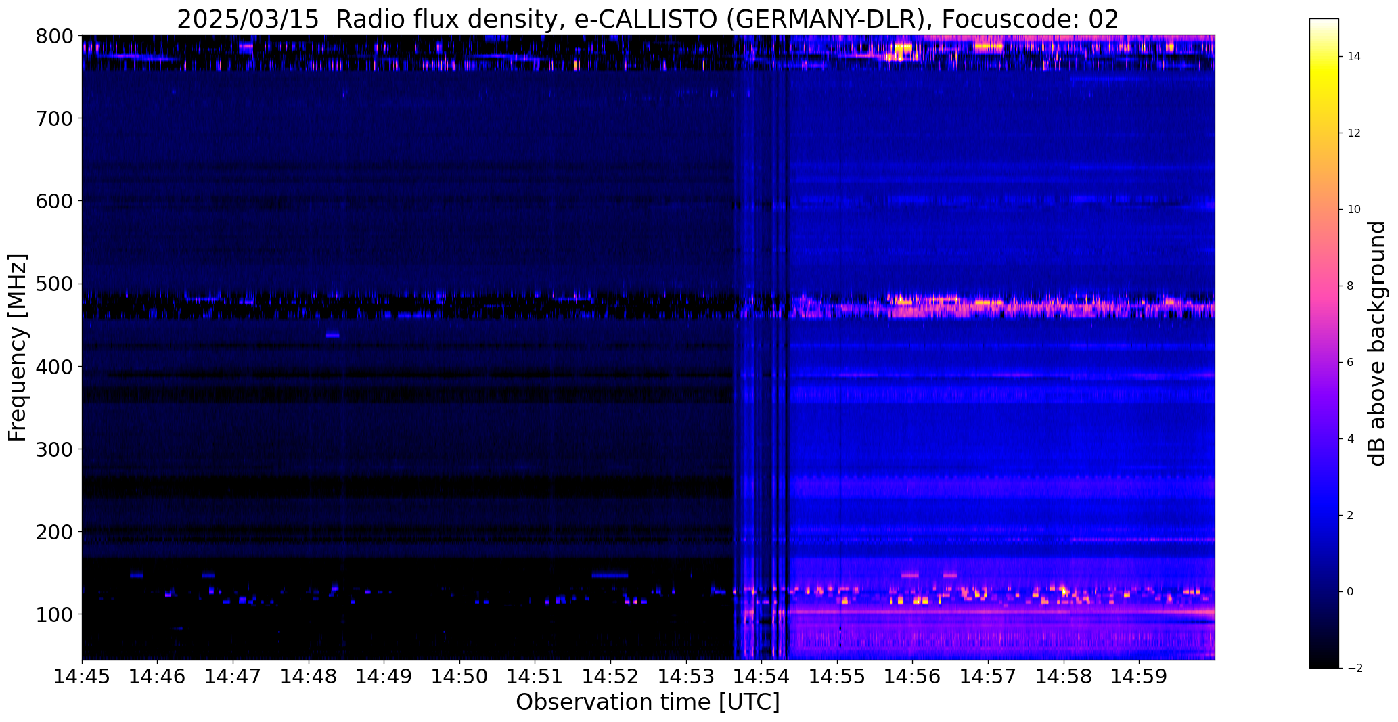
Task: Click the colorbar tick label 0
Action: click(1351, 592)
